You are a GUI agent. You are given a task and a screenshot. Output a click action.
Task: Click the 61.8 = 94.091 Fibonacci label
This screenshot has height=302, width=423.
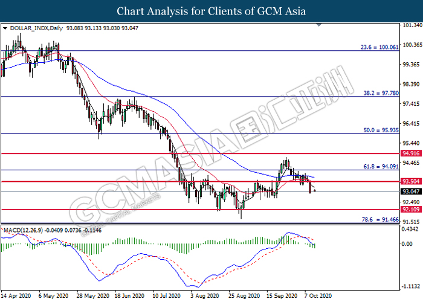[x=381, y=166]
